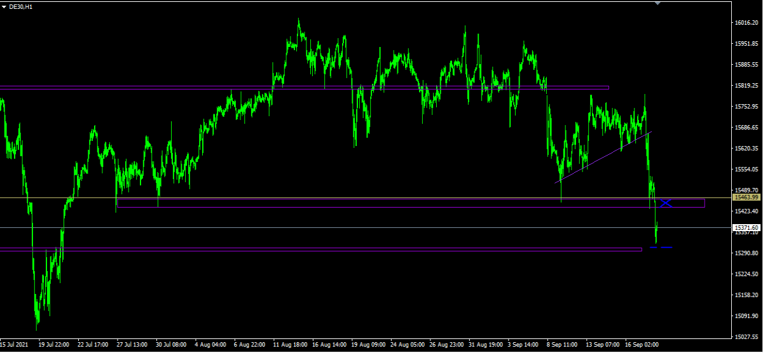Click the 15027.55 price axis label
Image resolution: width=763 pixels, height=353 pixels.
[x=746, y=337]
